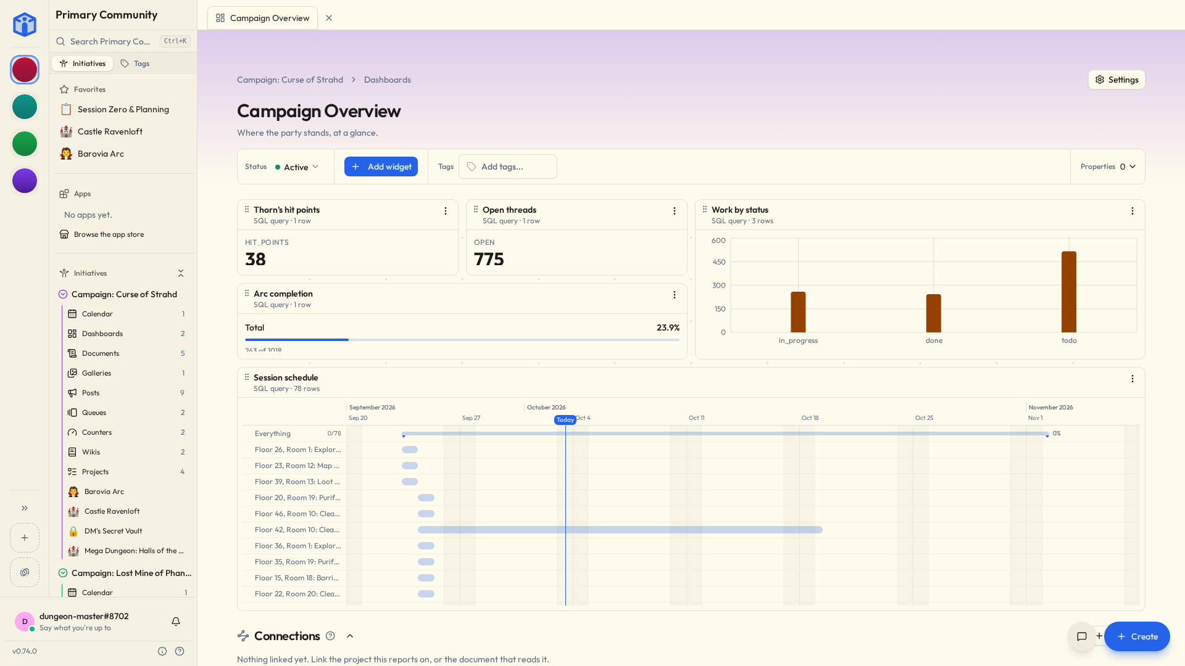Click the Add tags input field

pyautogui.click(x=508, y=166)
